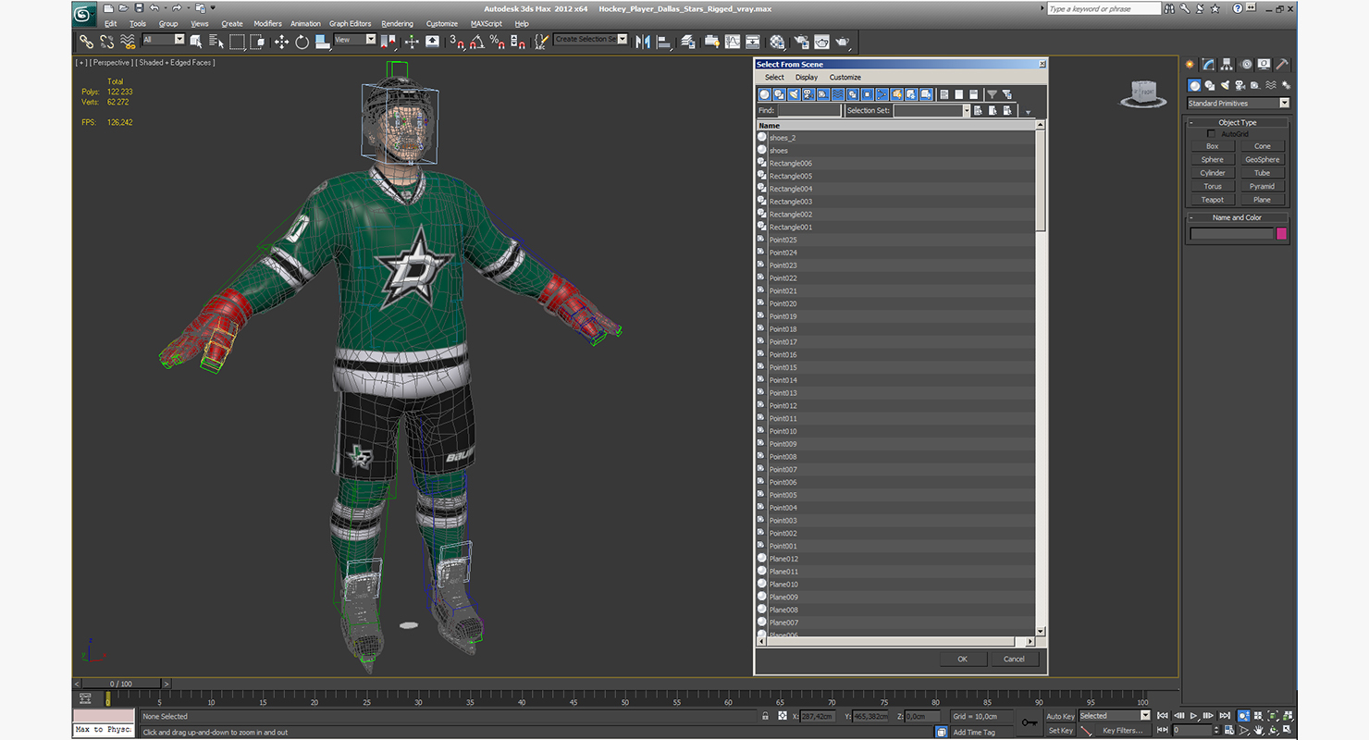
Task: Click the Zoom Extents All icon
Action: coord(1287,716)
